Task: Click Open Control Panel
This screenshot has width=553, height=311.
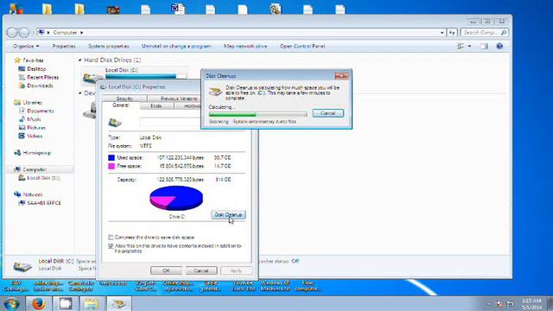Action: tap(302, 46)
